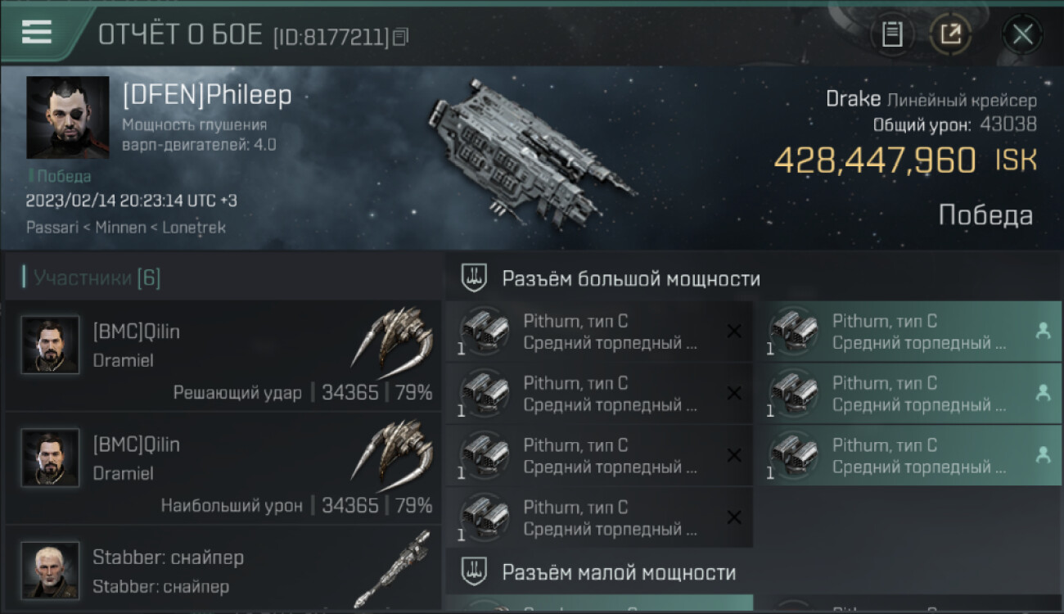Select the Stabber sniper participant row
Screen dimensions: 1064x614
223,568
